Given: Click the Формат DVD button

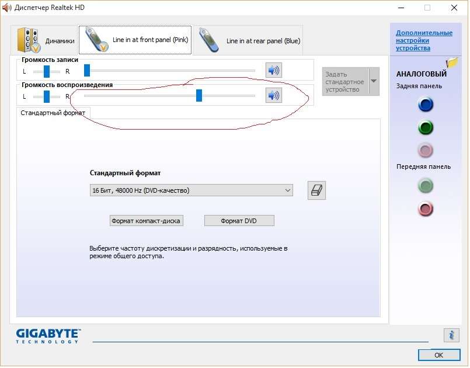Looking at the screenshot, I should 239,221.
